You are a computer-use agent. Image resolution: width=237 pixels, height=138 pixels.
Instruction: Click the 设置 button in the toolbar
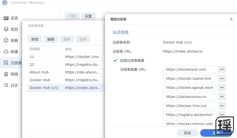point(88,16)
